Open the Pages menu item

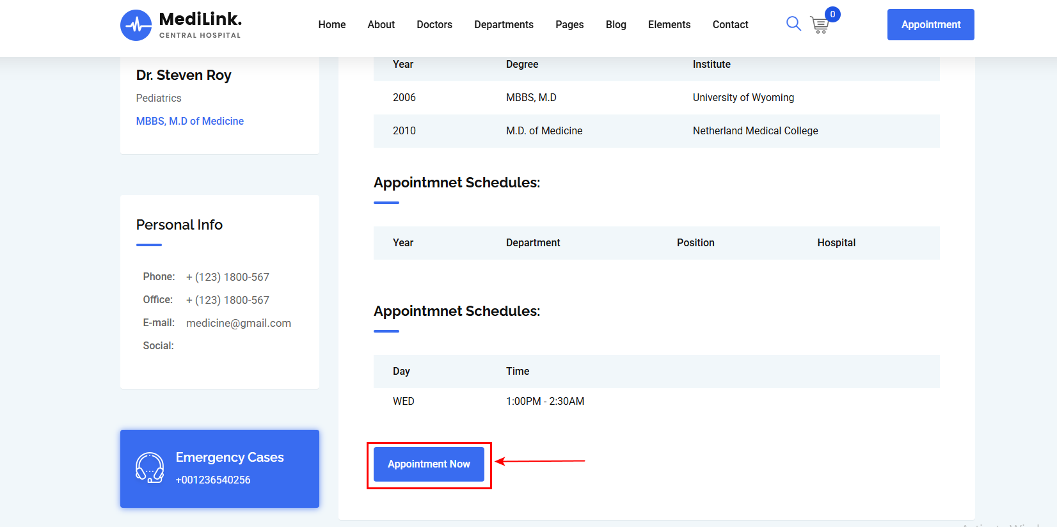coord(569,24)
